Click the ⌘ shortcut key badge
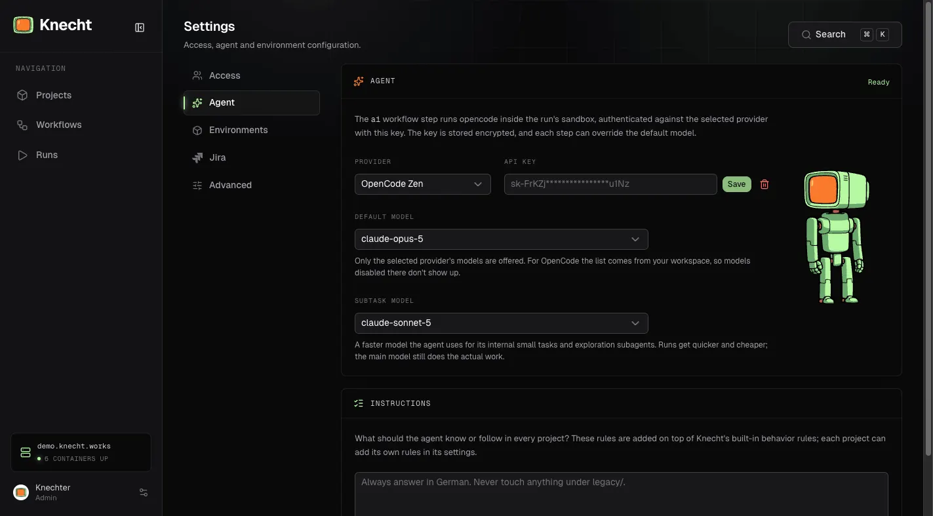 click(867, 35)
